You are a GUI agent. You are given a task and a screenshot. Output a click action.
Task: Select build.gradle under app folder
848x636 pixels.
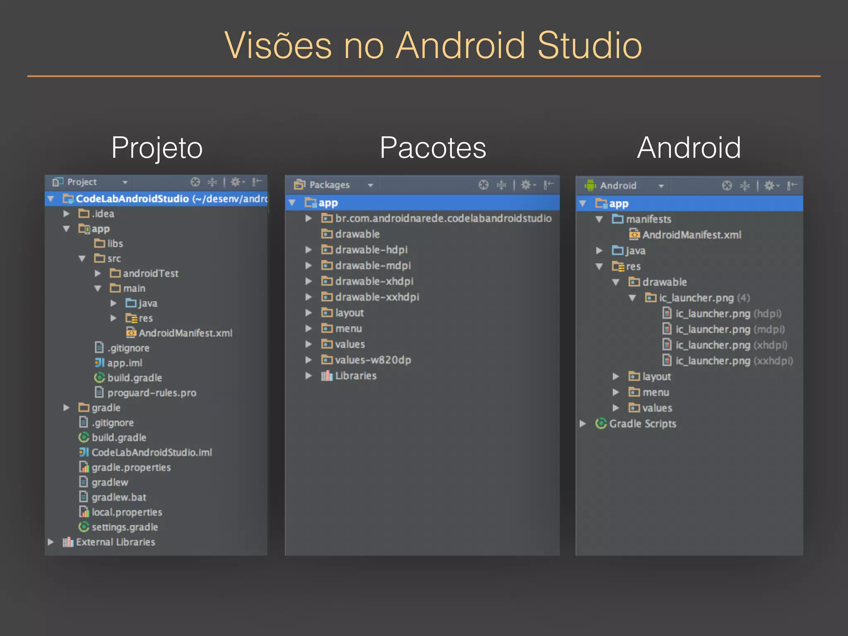pyautogui.click(x=135, y=378)
